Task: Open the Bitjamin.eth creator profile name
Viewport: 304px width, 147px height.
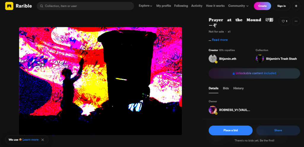Action: 228,59
